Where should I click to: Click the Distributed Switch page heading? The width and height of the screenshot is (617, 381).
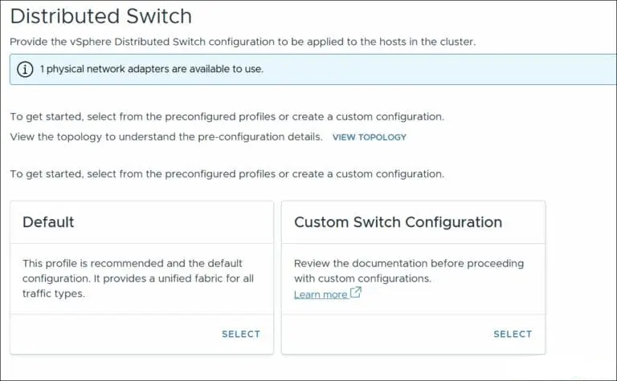[x=101, y=15]
